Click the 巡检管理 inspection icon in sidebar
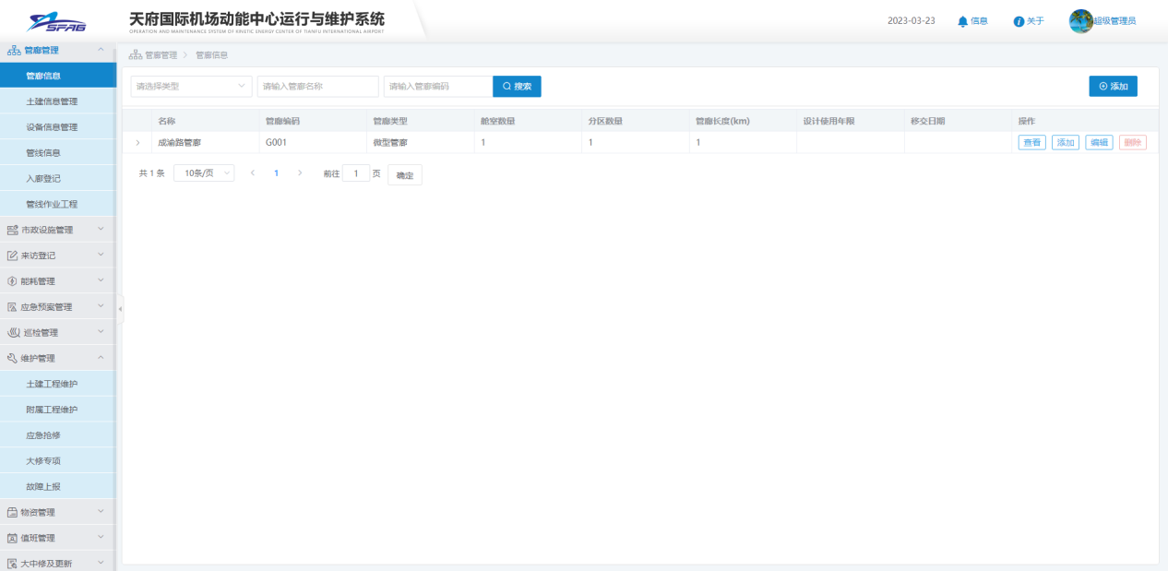The image size is (1168, 571). [x=12, y=333]
